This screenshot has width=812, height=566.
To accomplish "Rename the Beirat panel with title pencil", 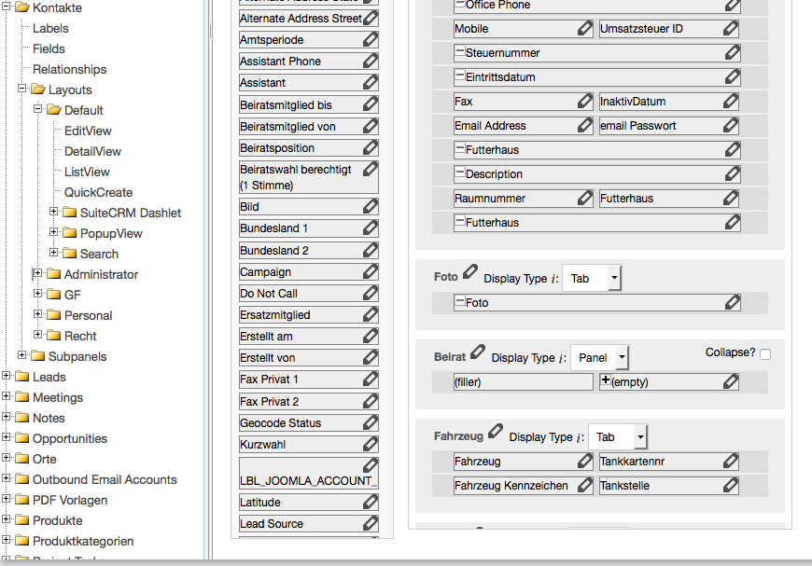I will 478,352.
